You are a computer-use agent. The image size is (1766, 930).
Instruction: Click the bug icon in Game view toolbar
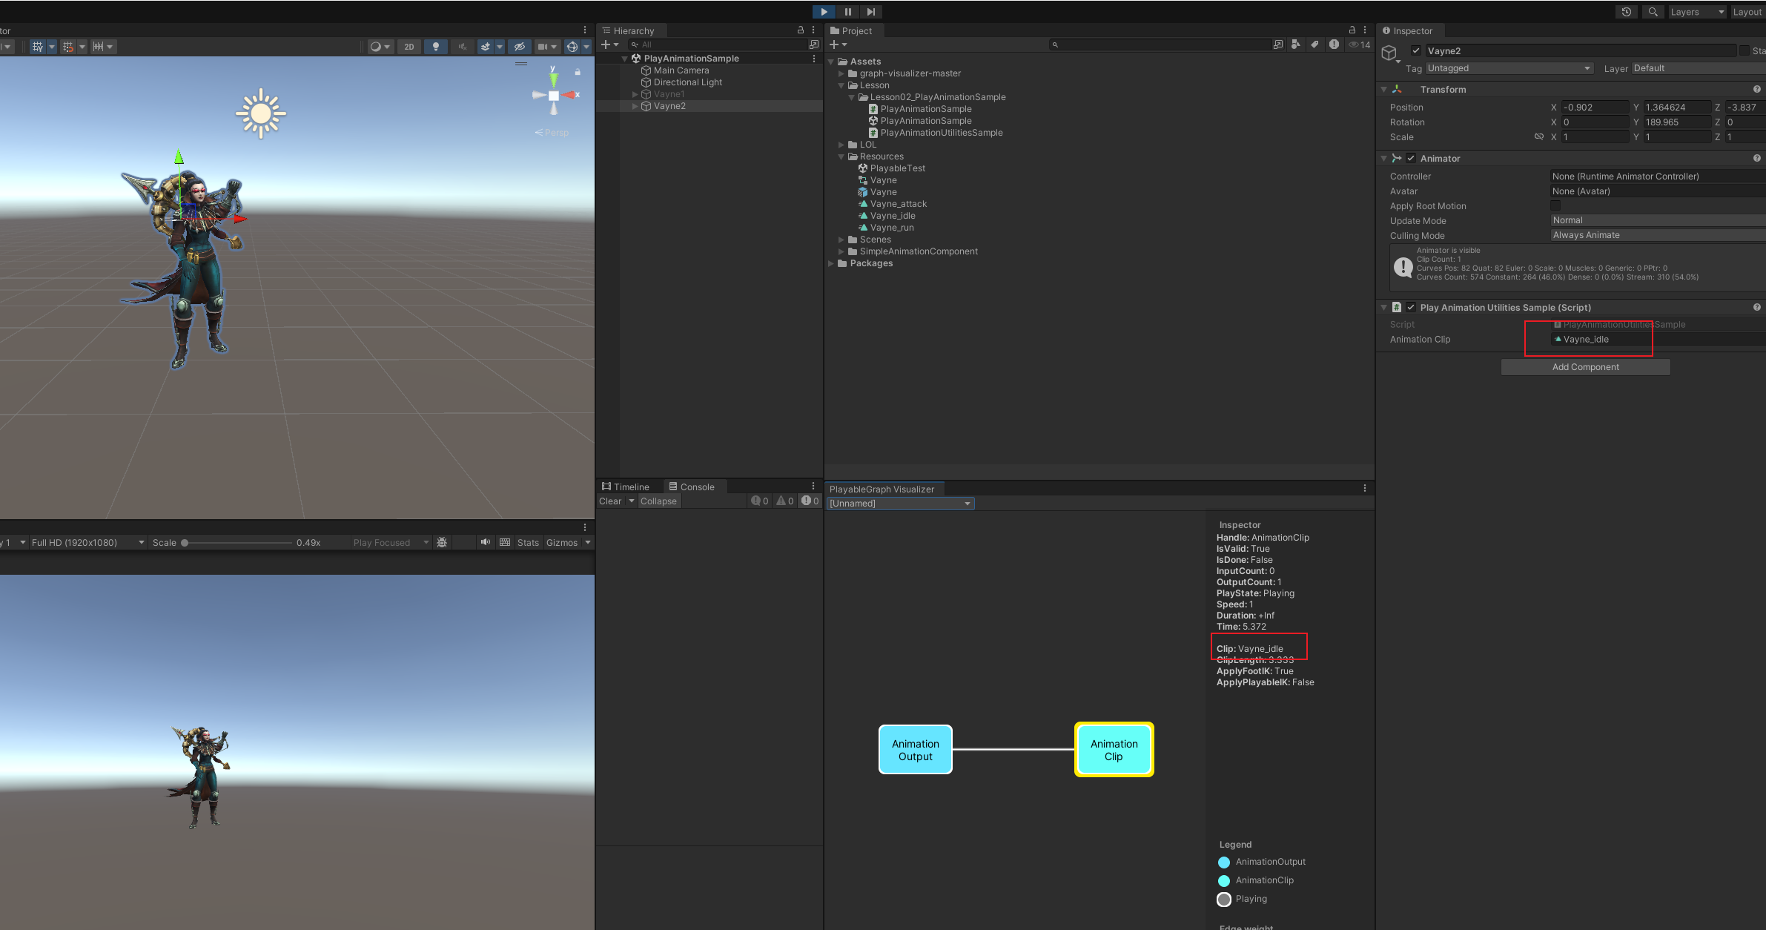[x=442, y=543]
